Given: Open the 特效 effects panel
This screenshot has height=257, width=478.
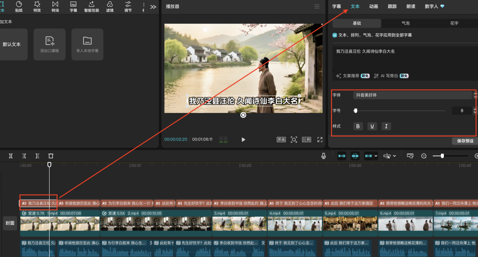Looking at the screenshot, I should click(x=37, y=6).
